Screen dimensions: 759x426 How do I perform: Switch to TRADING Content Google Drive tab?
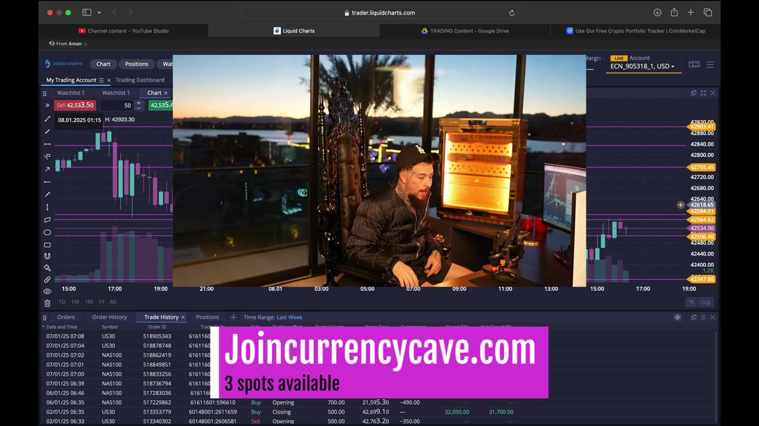coord(464,31)
